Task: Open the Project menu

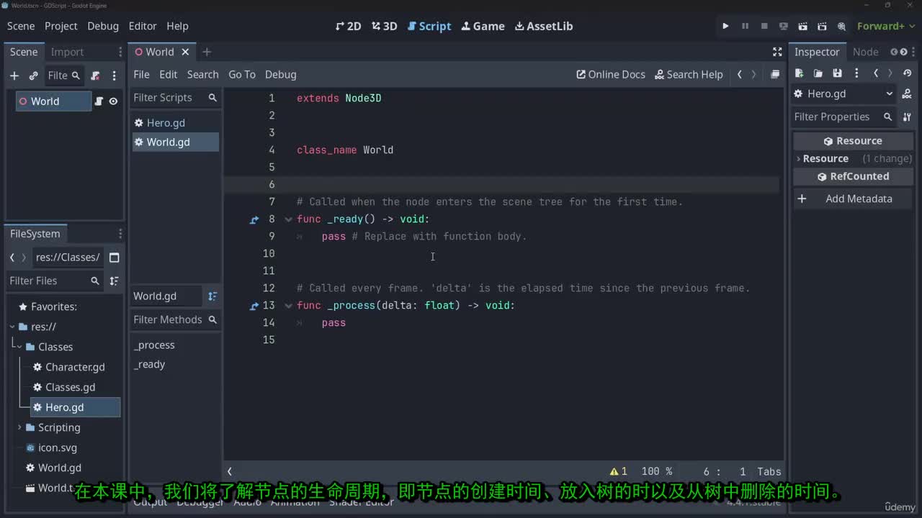Action: (x=61, y=26)
